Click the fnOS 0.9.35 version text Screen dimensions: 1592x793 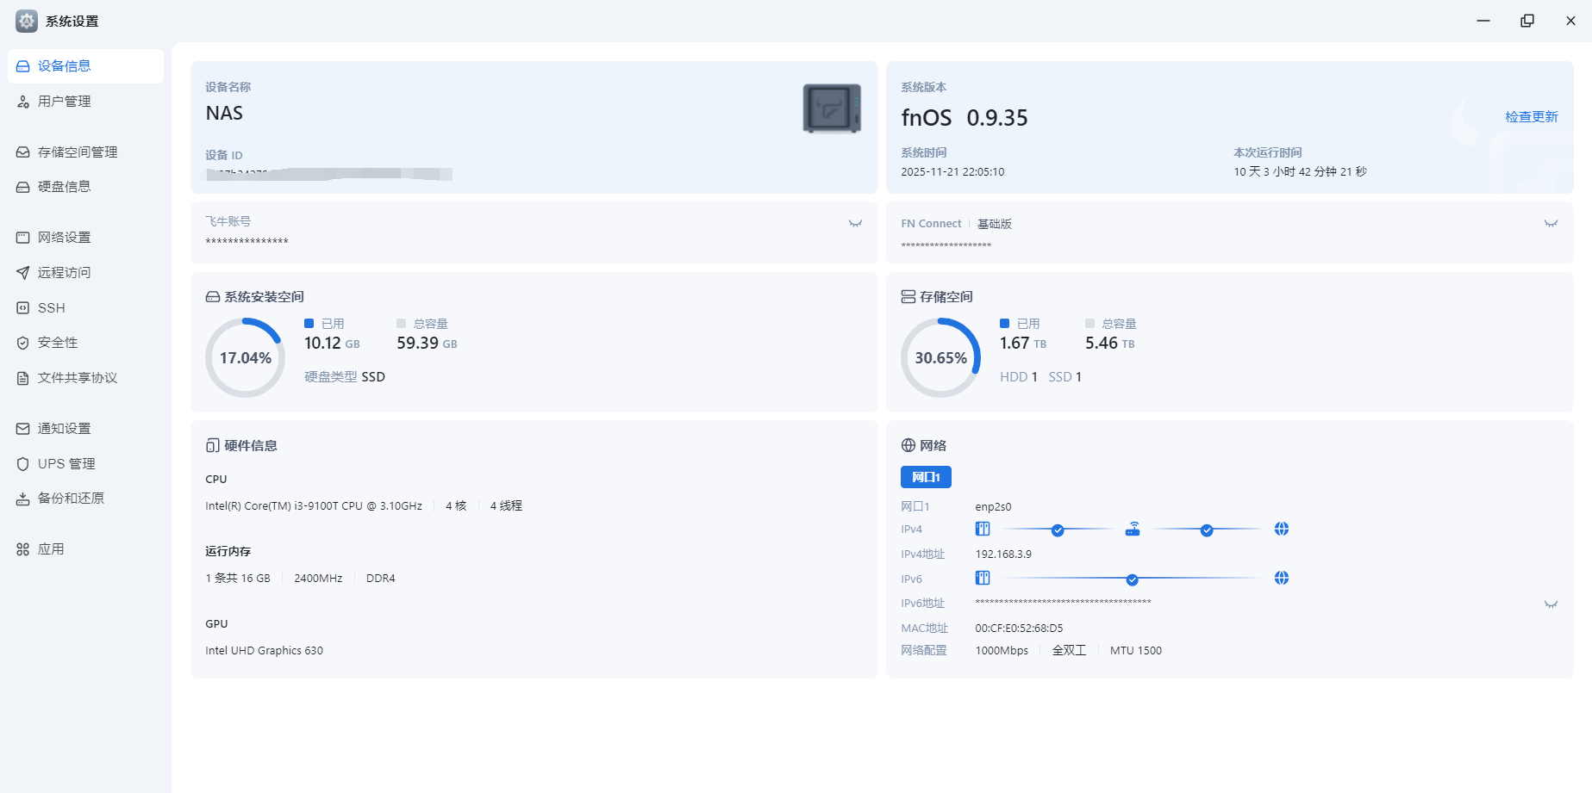tap(965, 118)
